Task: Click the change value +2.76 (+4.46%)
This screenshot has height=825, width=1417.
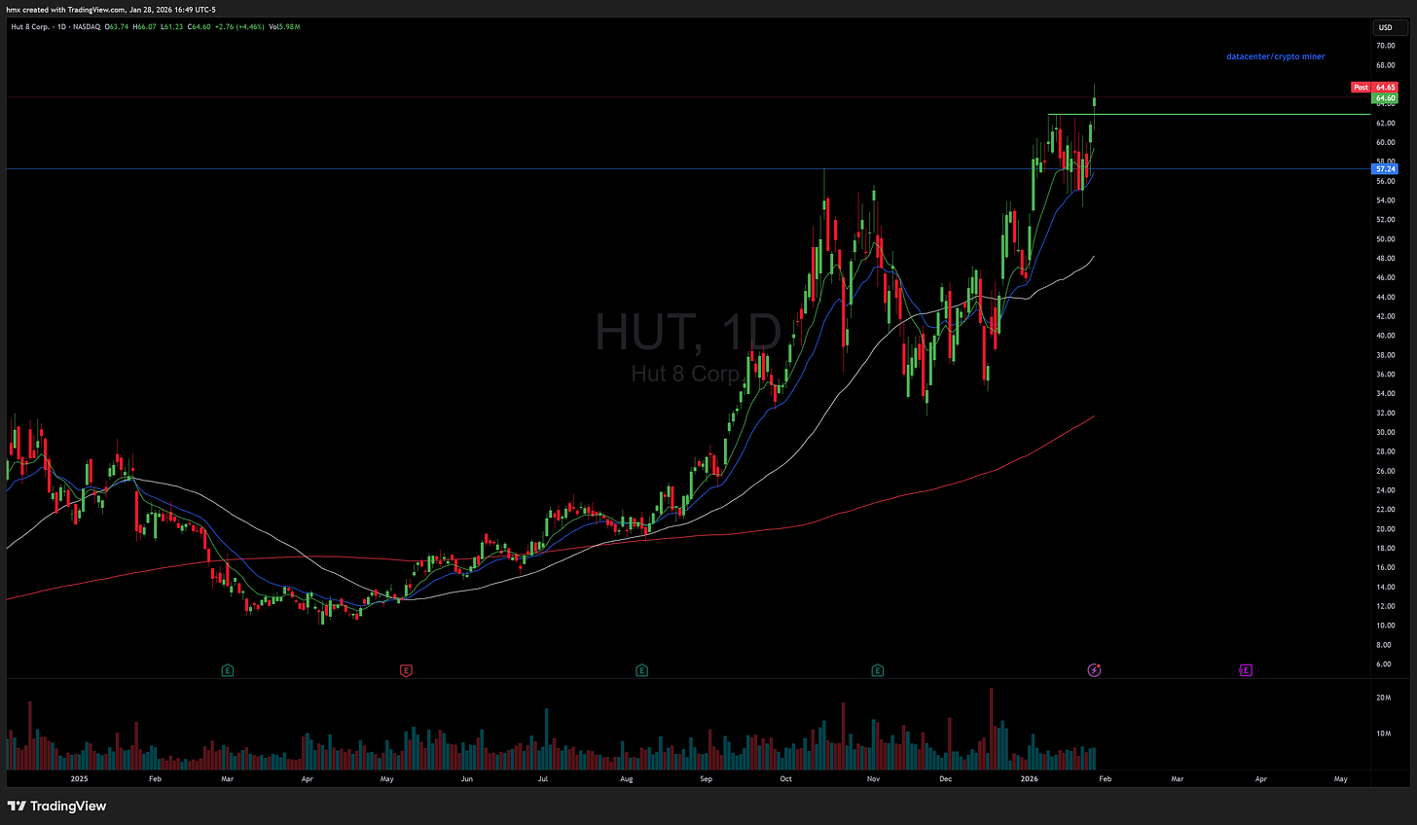Action: pos(239,27)
